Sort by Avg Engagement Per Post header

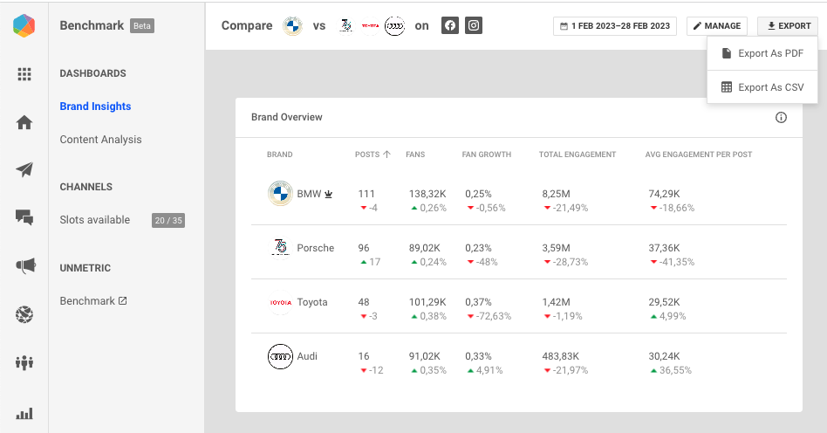click(x=698, y=155)
